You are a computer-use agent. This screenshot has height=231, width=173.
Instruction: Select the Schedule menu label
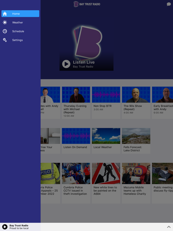coord(18,31)
